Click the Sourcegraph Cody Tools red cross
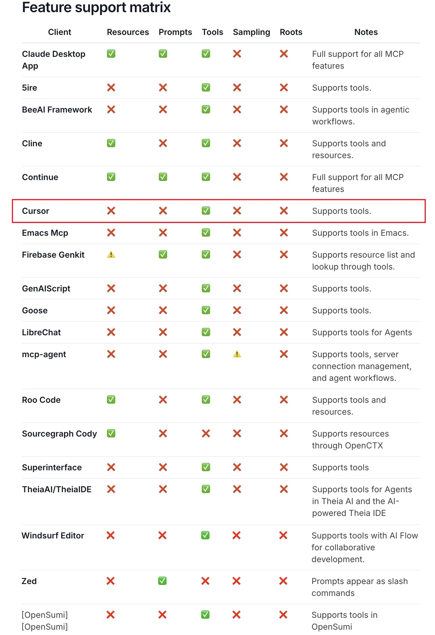 point(206,434)
